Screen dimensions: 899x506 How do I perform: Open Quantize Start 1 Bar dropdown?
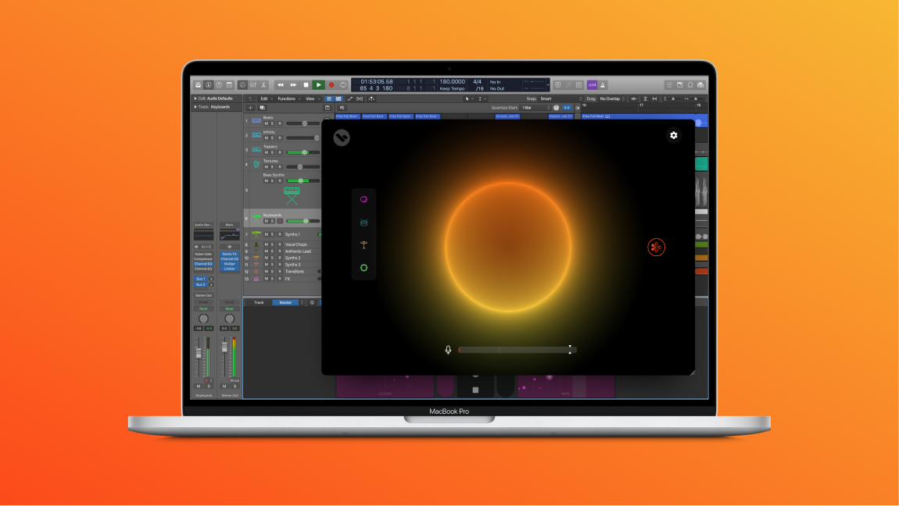pos(535,108)
